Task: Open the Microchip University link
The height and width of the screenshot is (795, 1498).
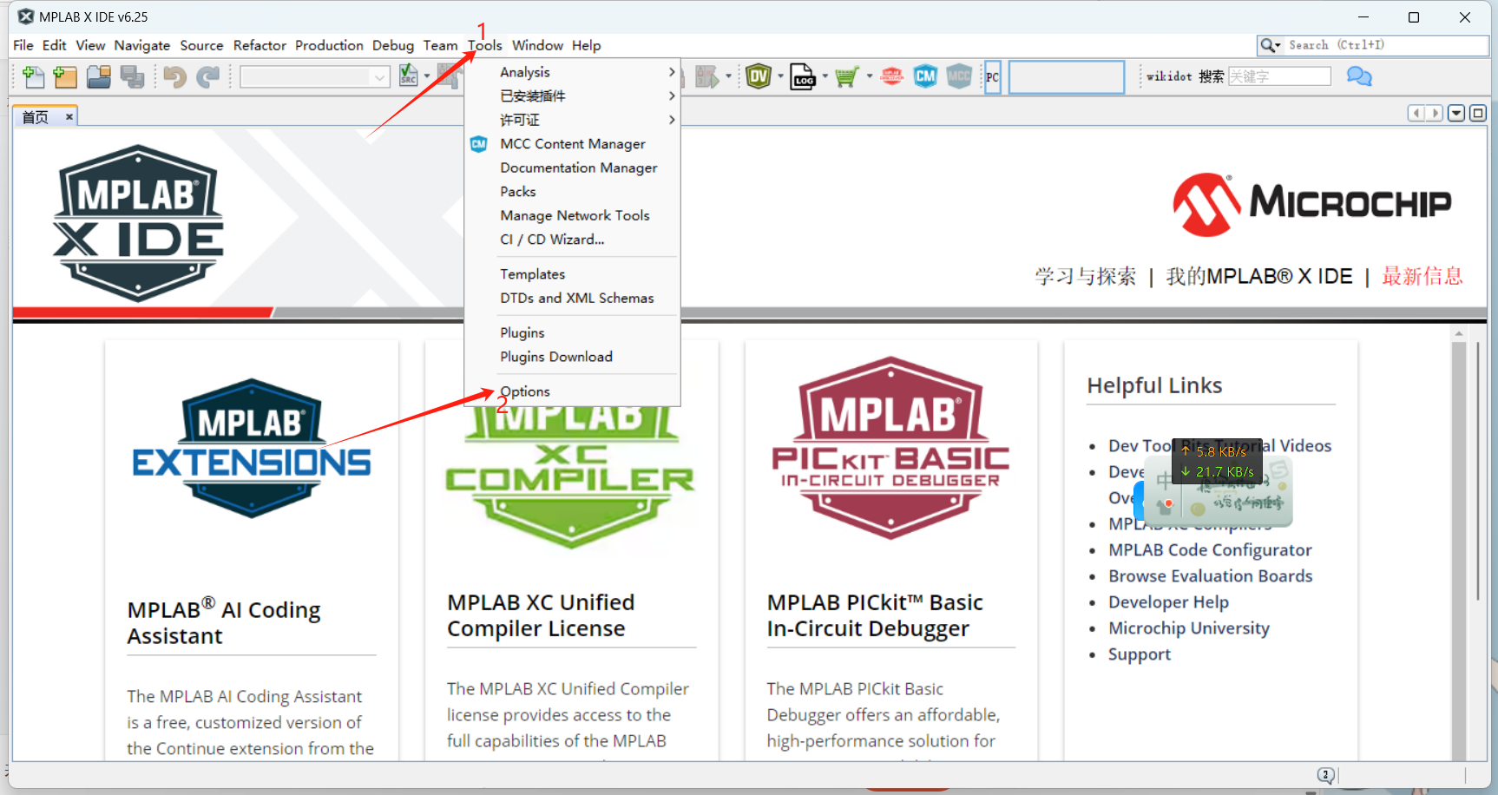Action: click(1189, 628)
